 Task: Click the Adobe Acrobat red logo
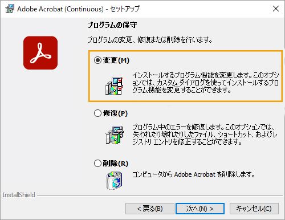click(40, 53)
